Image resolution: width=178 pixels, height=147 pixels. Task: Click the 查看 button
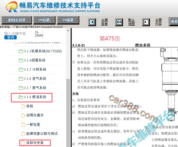pos(174,22)
